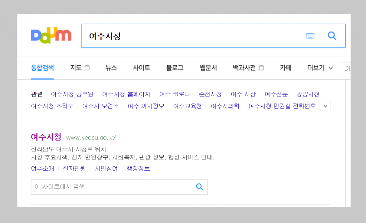Open the 여수시청 result title link

tap(46, 137)
